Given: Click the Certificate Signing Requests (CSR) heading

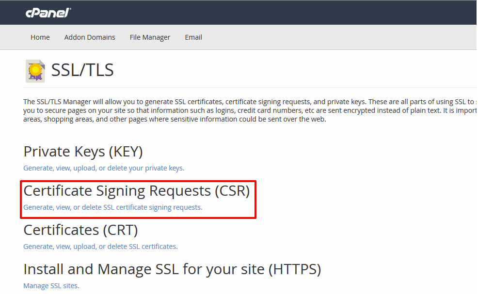Looking at the screenshot, I should [137, 191].
